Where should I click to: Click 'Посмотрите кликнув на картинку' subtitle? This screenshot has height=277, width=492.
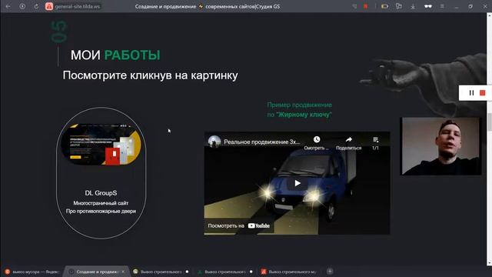click(x=151, y=75)
